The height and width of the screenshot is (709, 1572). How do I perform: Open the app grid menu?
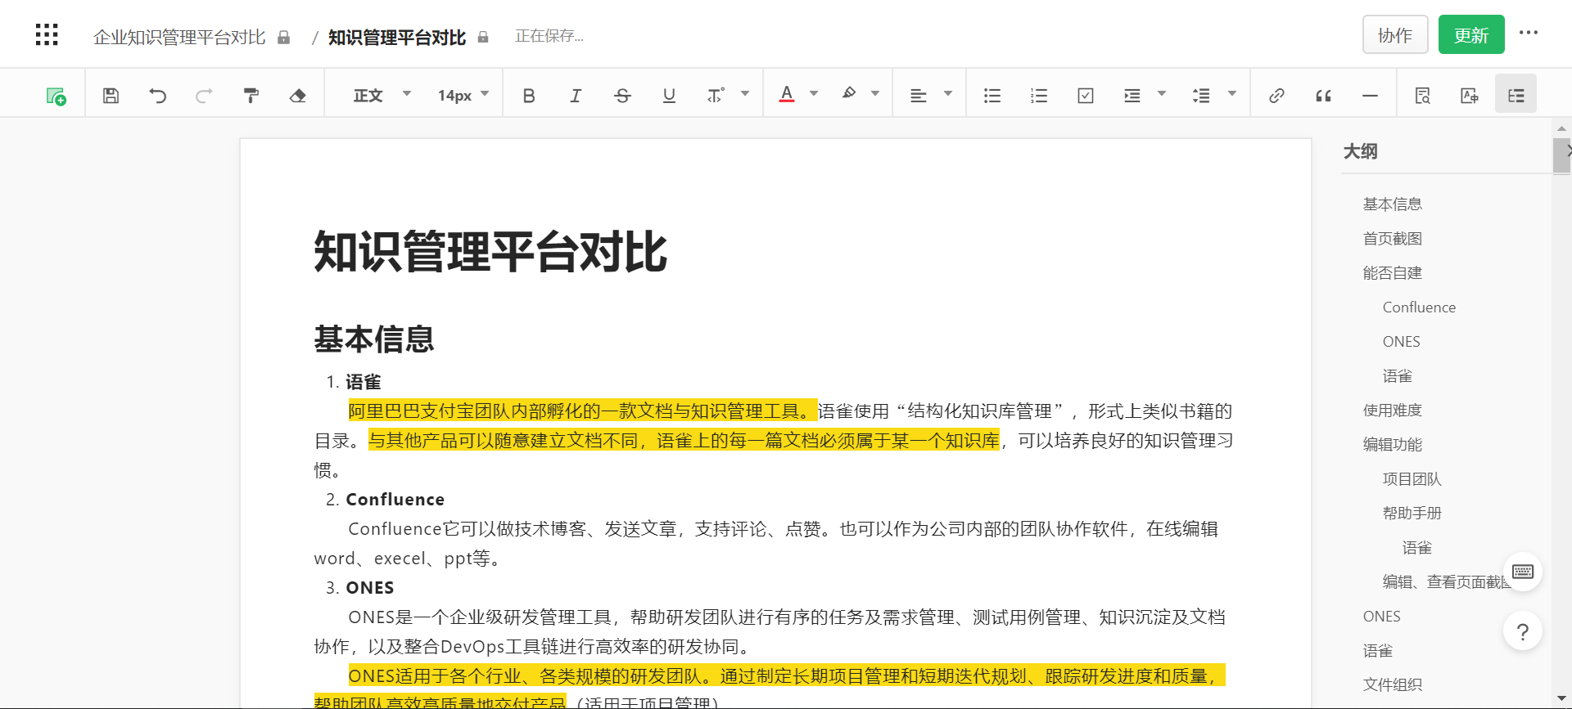[47, 34]
